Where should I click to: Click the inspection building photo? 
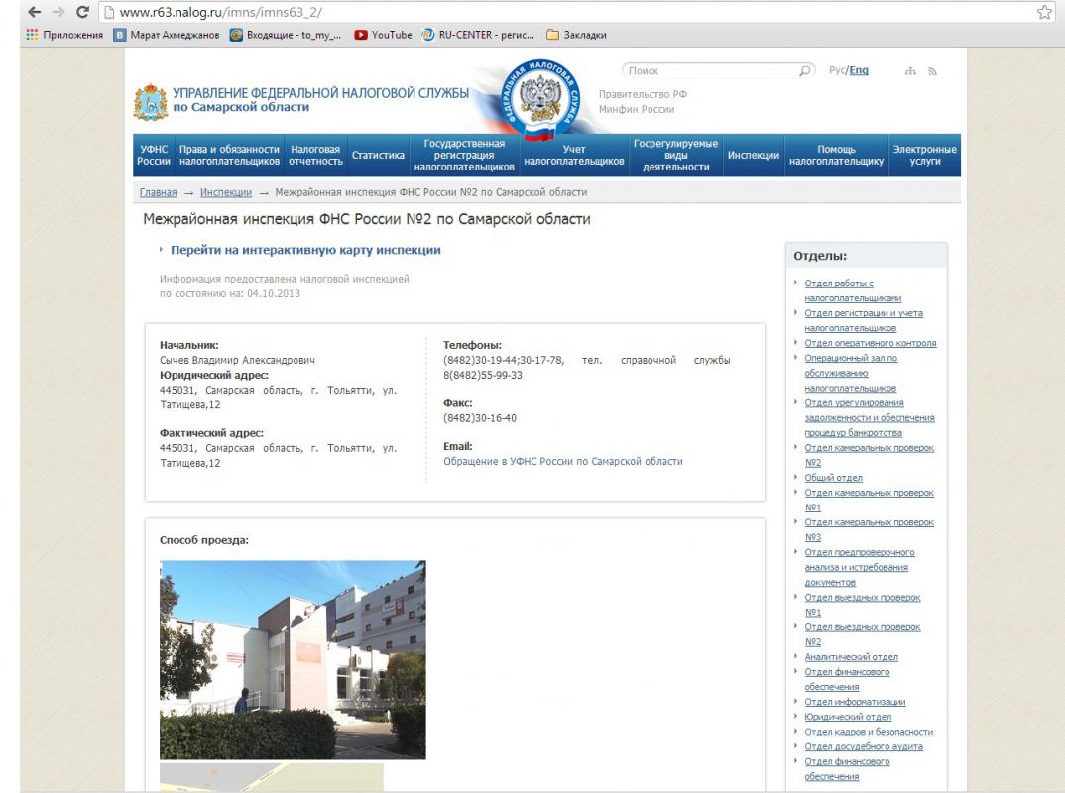(293, 659)
